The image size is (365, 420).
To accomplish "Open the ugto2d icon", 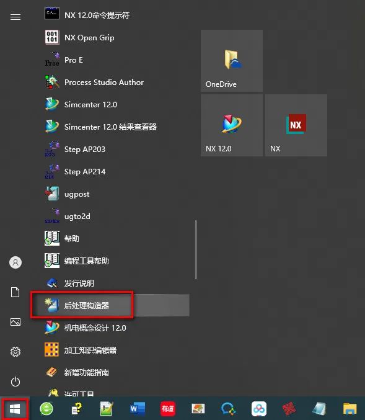I will click(x=51, y=216).
